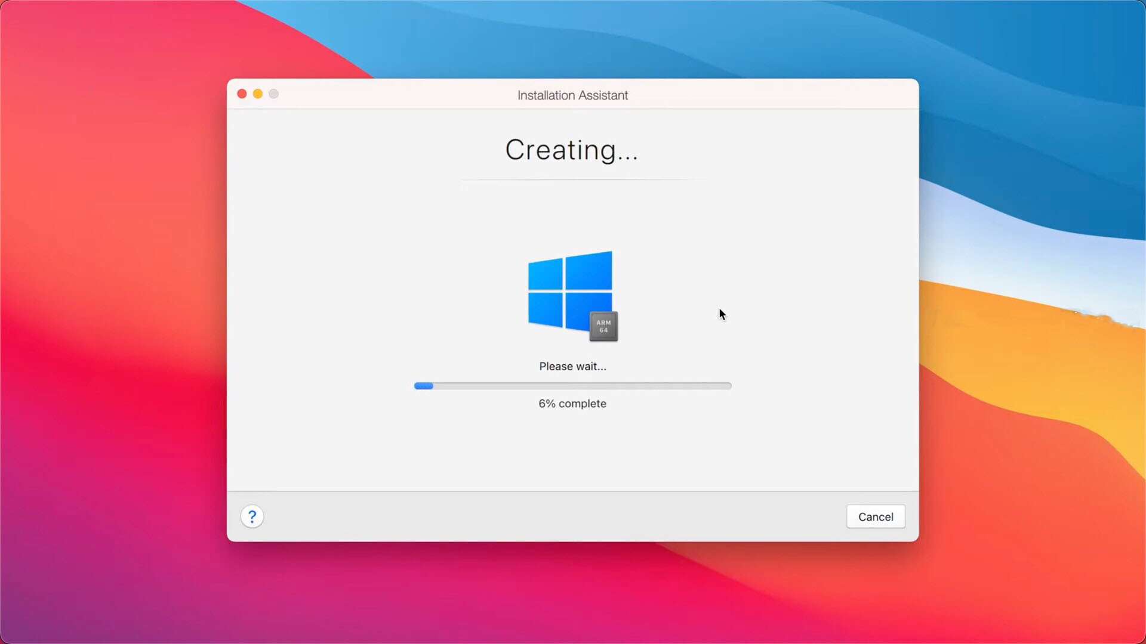Screen dimensions: 1146x644
Task: Click the gray chip icon overlapping the logo
Action: pyautogui.click(x=603, y=326)
